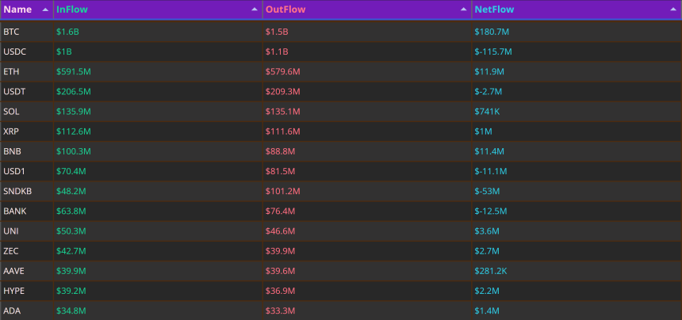Click ETH outflow value $579.6M
This screenshot has height=320, width=682.
pos(283,71)
